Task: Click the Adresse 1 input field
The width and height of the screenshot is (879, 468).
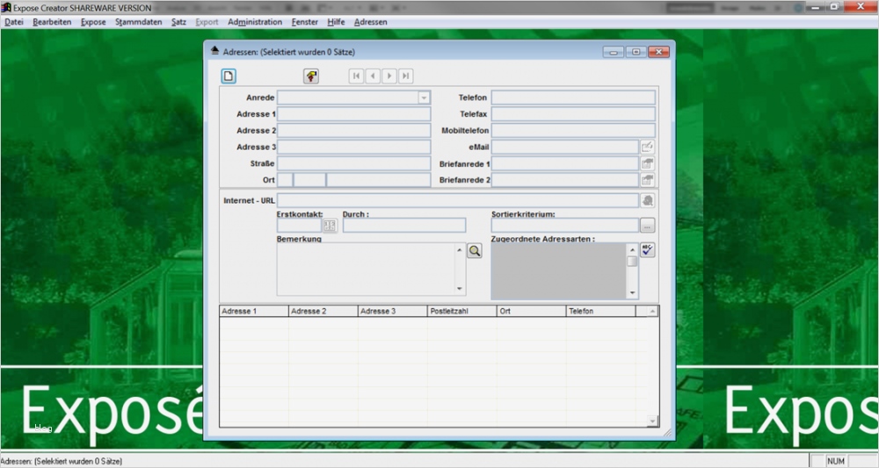Action: 353,114
